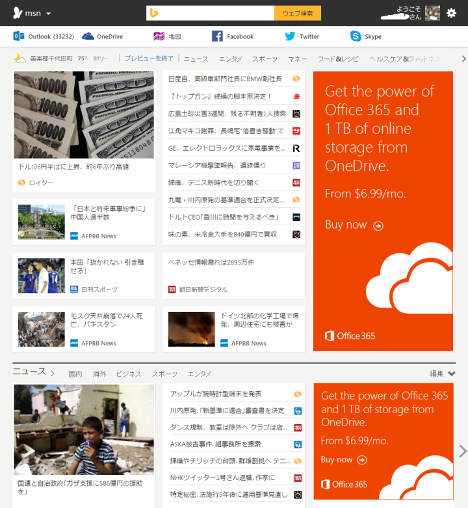Viewport: 468px width, 508px height.
Task: Open headline 広島土砂災害3週間
Action: (x=227, y=114)
